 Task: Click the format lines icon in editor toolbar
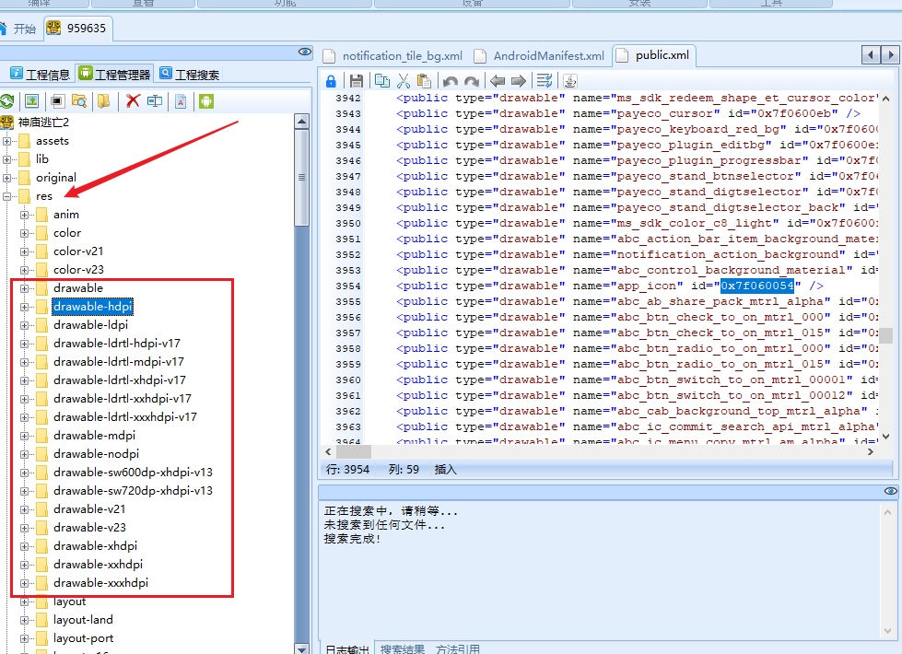(545, 81)
